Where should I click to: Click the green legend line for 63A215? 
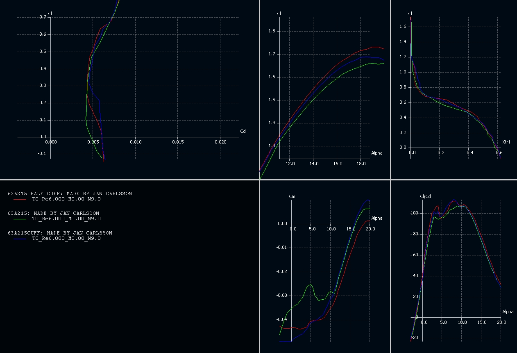coord(20,219)
